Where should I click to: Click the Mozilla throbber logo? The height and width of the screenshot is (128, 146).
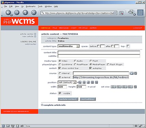[141, 13]
